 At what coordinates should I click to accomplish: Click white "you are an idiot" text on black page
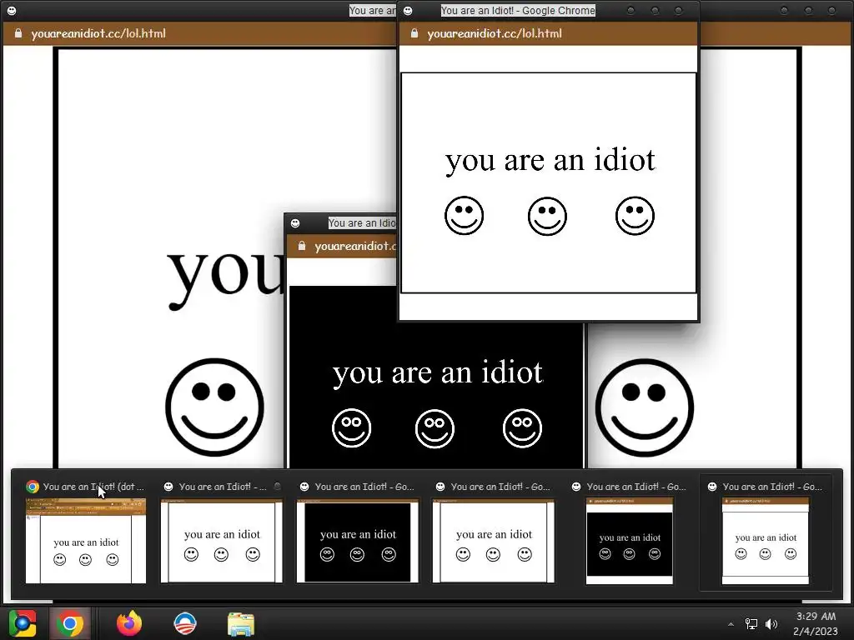(x=437, y=373)
